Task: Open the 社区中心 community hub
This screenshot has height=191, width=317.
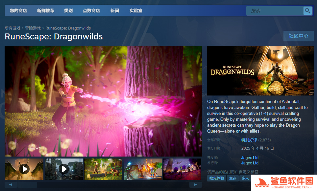Action: pos(298,36)
